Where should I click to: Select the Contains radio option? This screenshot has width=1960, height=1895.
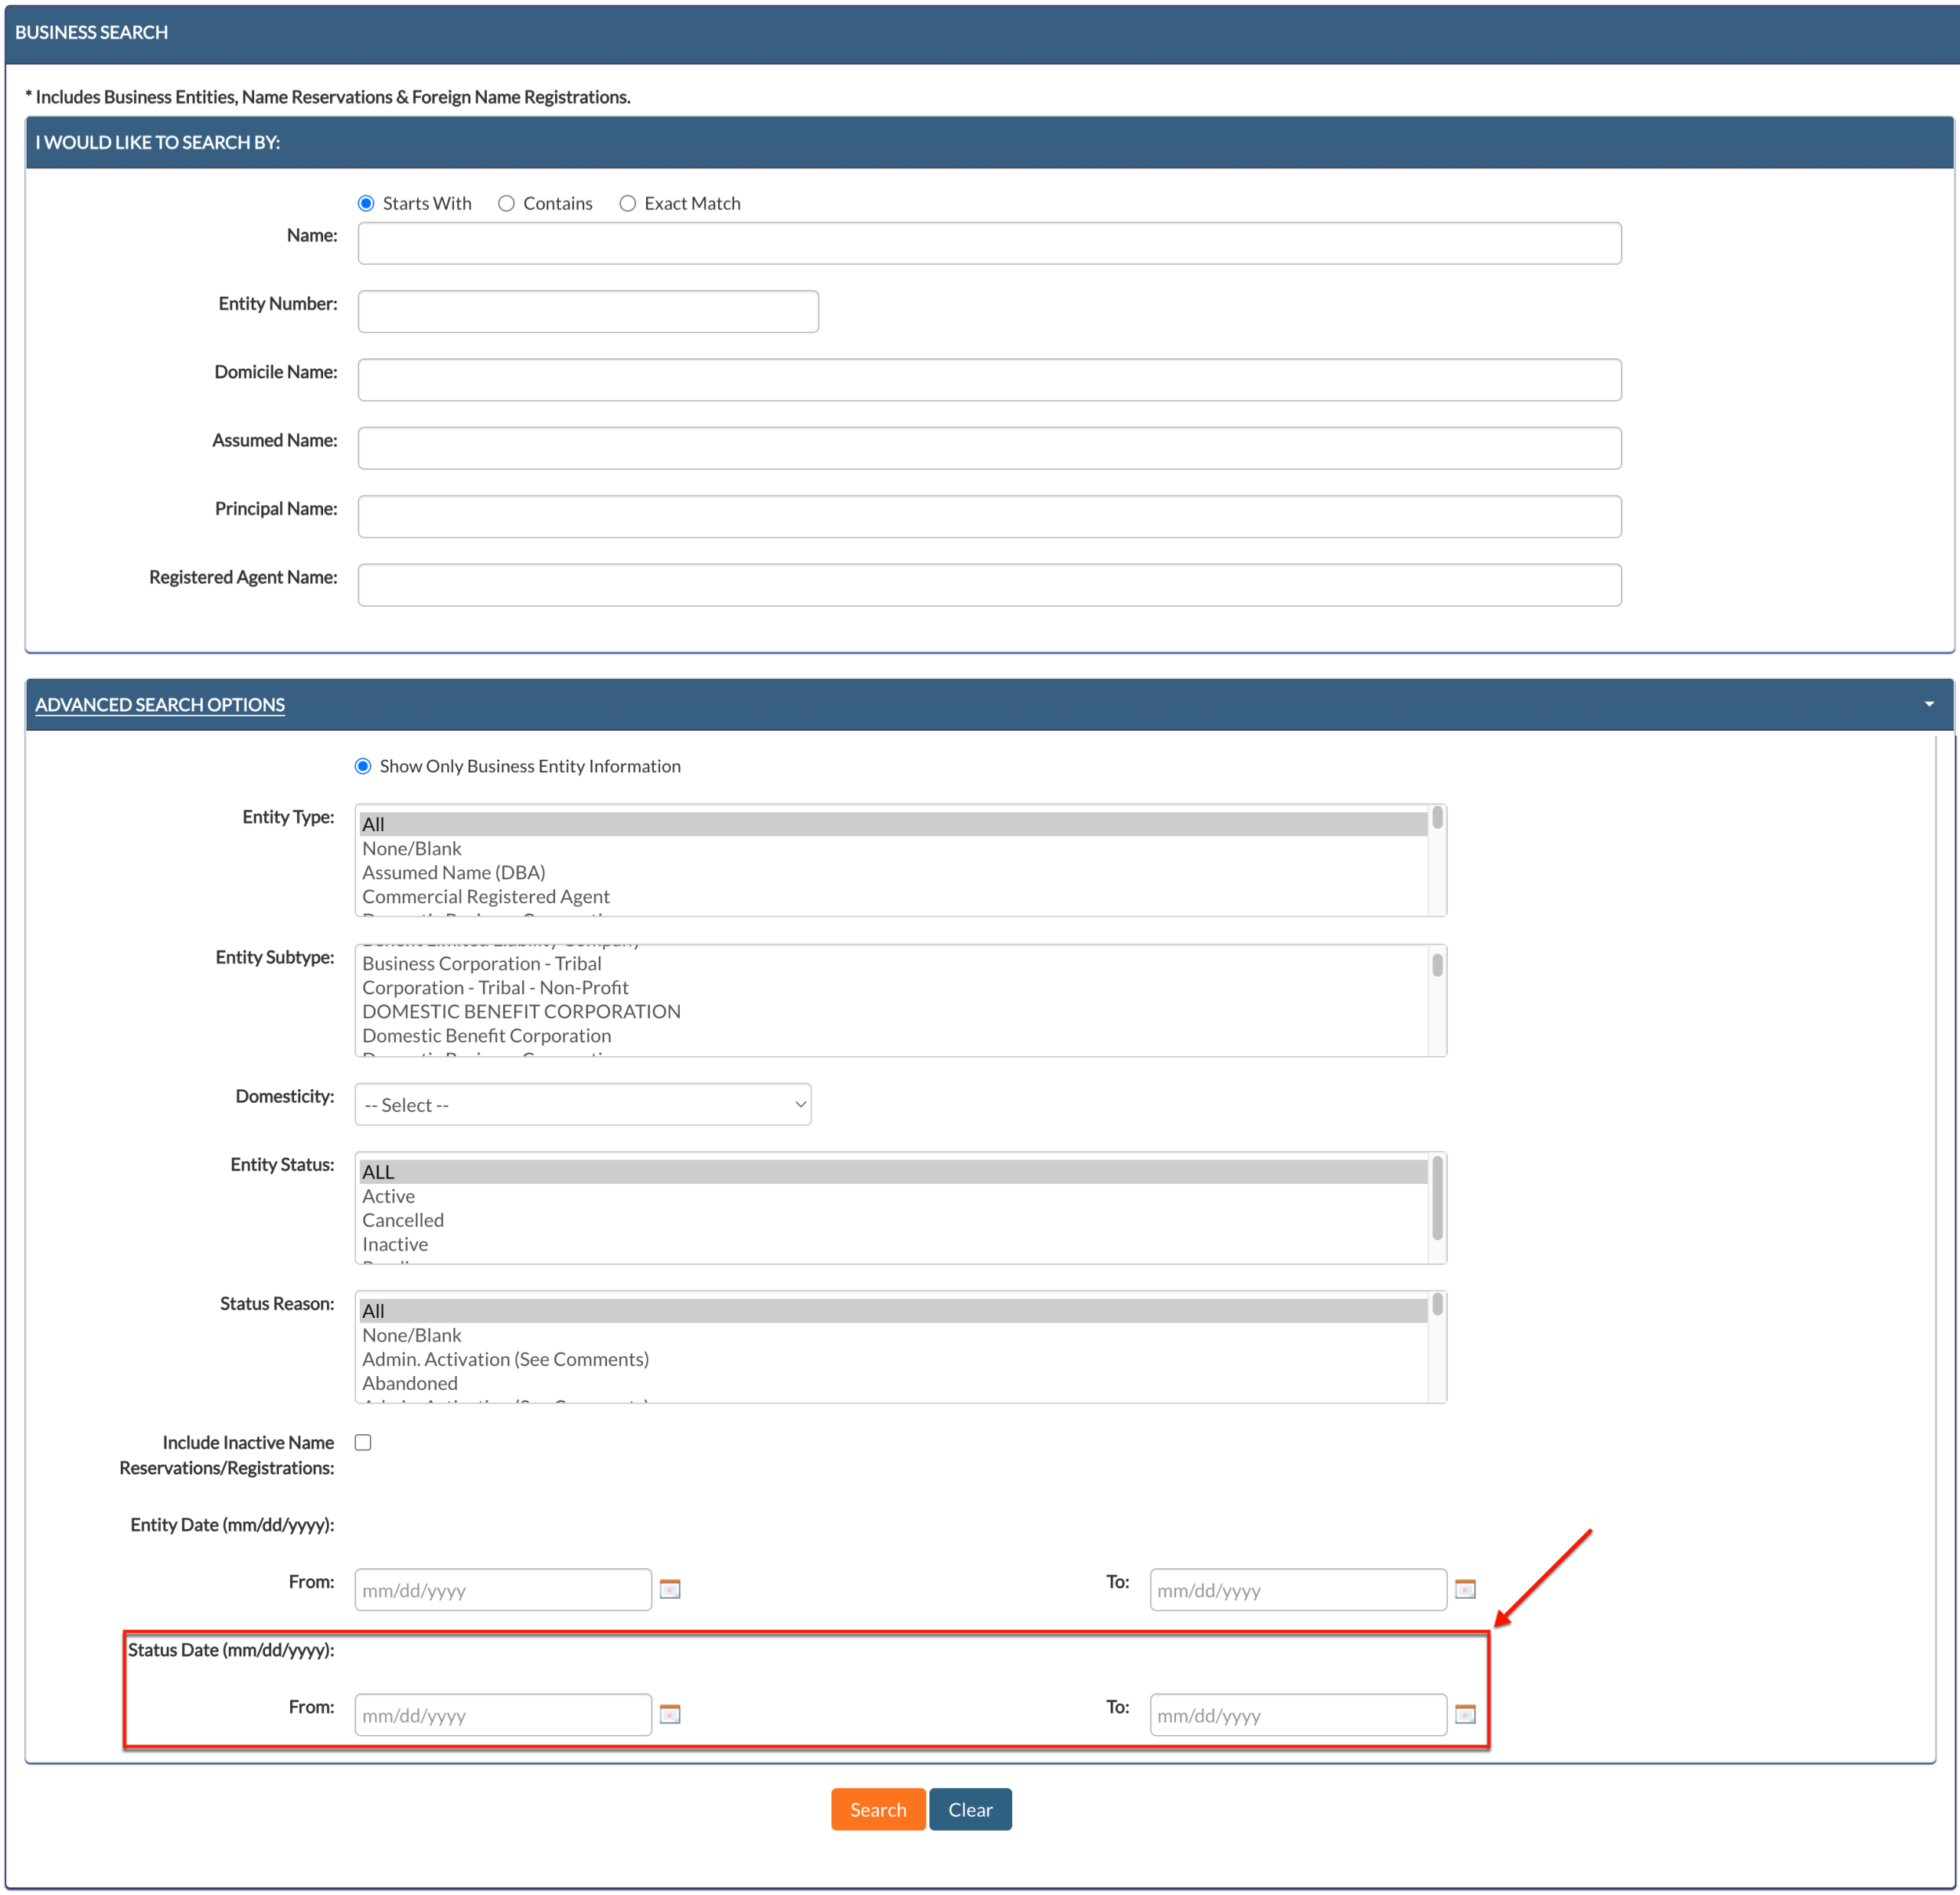(506, 204)
